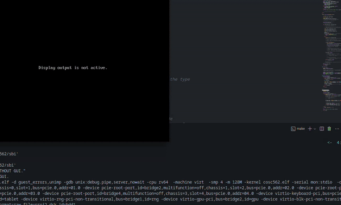Click the 'unix:debug.pipe,server,nowait' terminal text
The image size is (341, 205).
[x=110, y=182]
